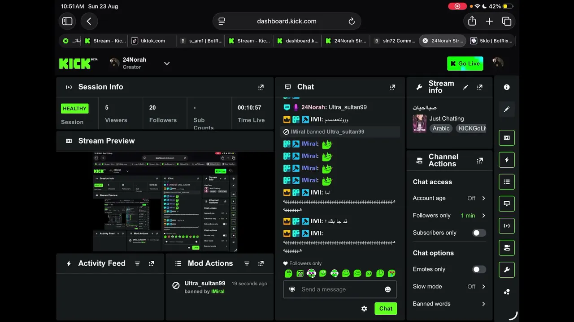
Task: Go back to previous page
Action: click(89, 21)
